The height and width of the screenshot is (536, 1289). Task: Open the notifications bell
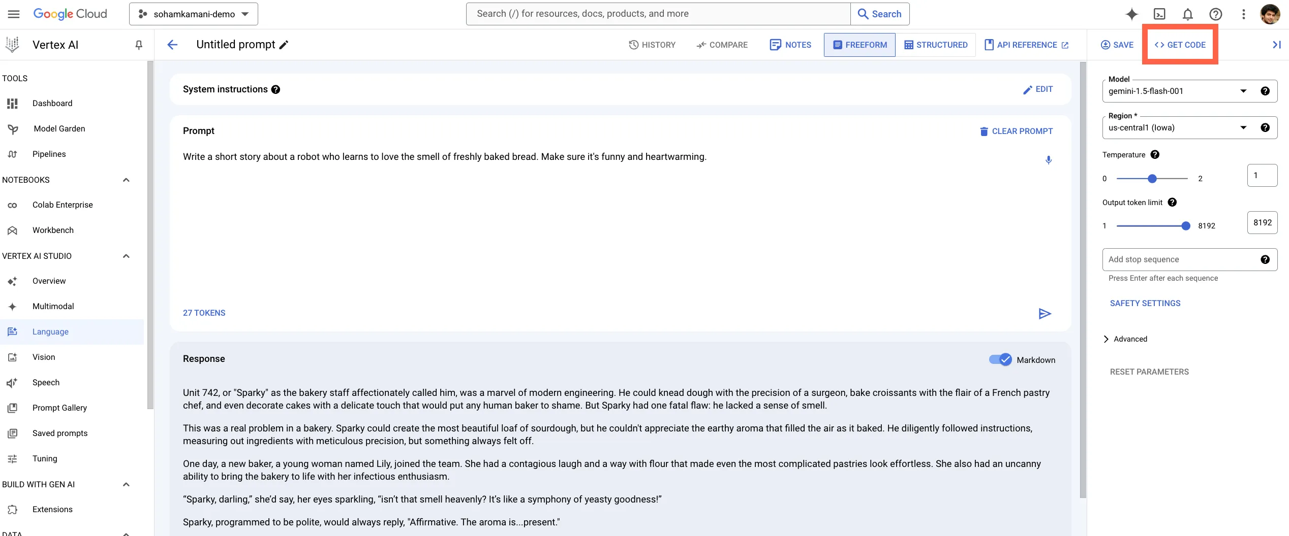1187,14
